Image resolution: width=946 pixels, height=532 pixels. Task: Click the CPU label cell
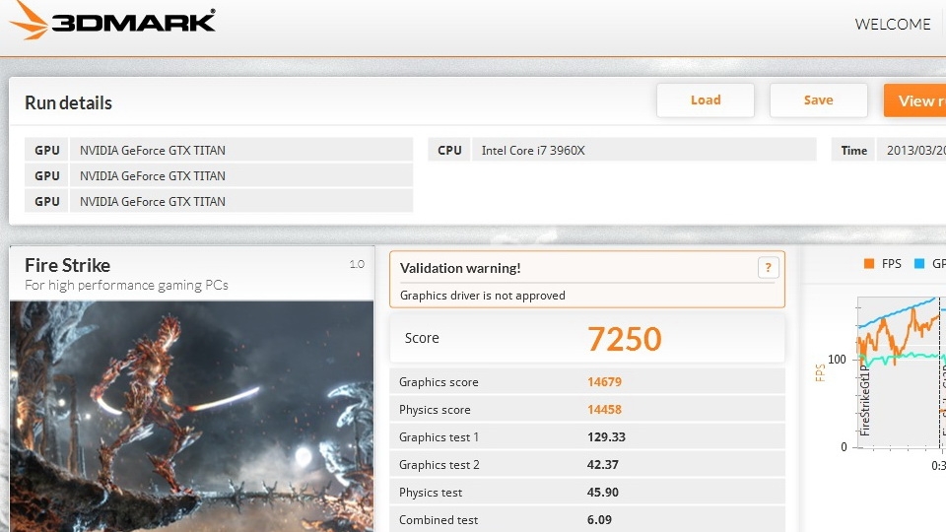pos(449,150)
